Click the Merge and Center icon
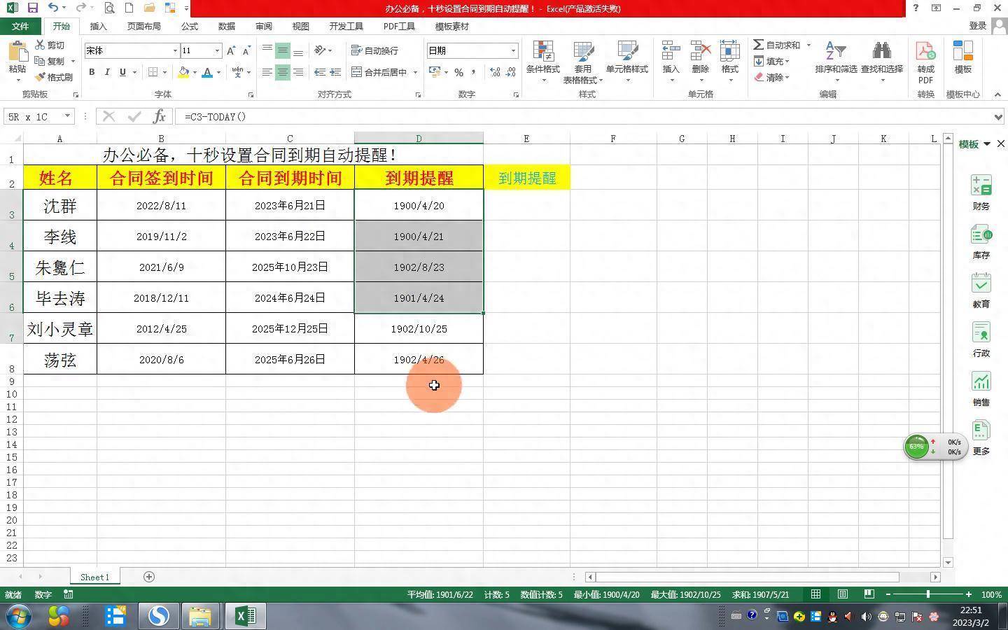Image resolution: width=1008 pixels, height=630 pixels. pyautogui.click(x=356, y=72)
